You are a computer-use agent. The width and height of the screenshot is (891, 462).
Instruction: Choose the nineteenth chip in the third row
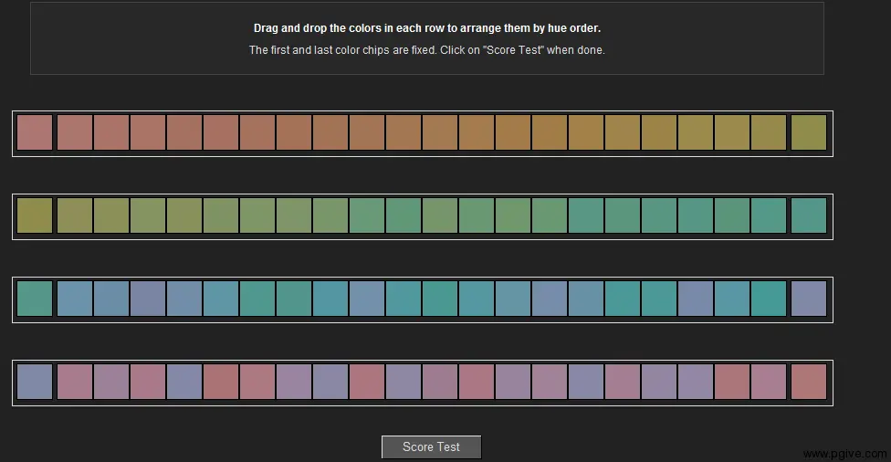click(696, 299)
